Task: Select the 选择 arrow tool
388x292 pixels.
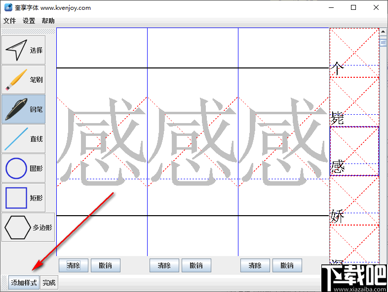Action: [24, 50]
